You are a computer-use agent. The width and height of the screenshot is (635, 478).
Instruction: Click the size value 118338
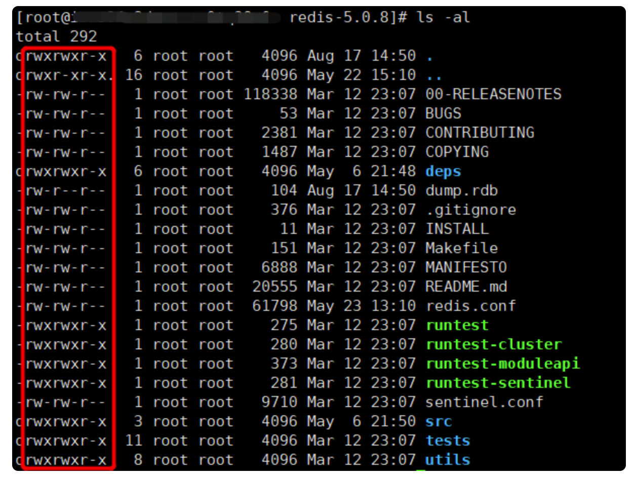point(270,94)
